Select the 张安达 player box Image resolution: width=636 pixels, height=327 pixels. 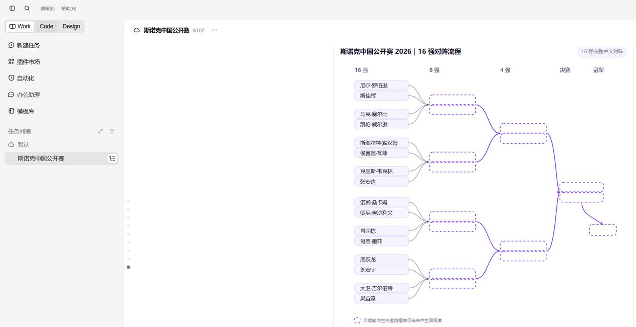pyautogui.click(x=381, y=182)
